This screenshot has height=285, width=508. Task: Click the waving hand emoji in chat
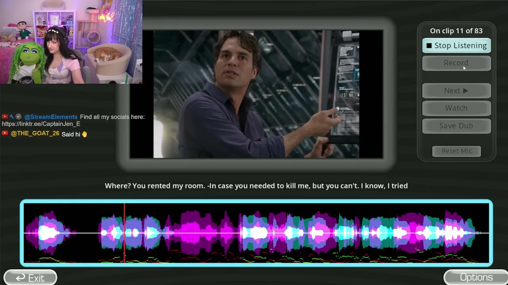(84, 134)
